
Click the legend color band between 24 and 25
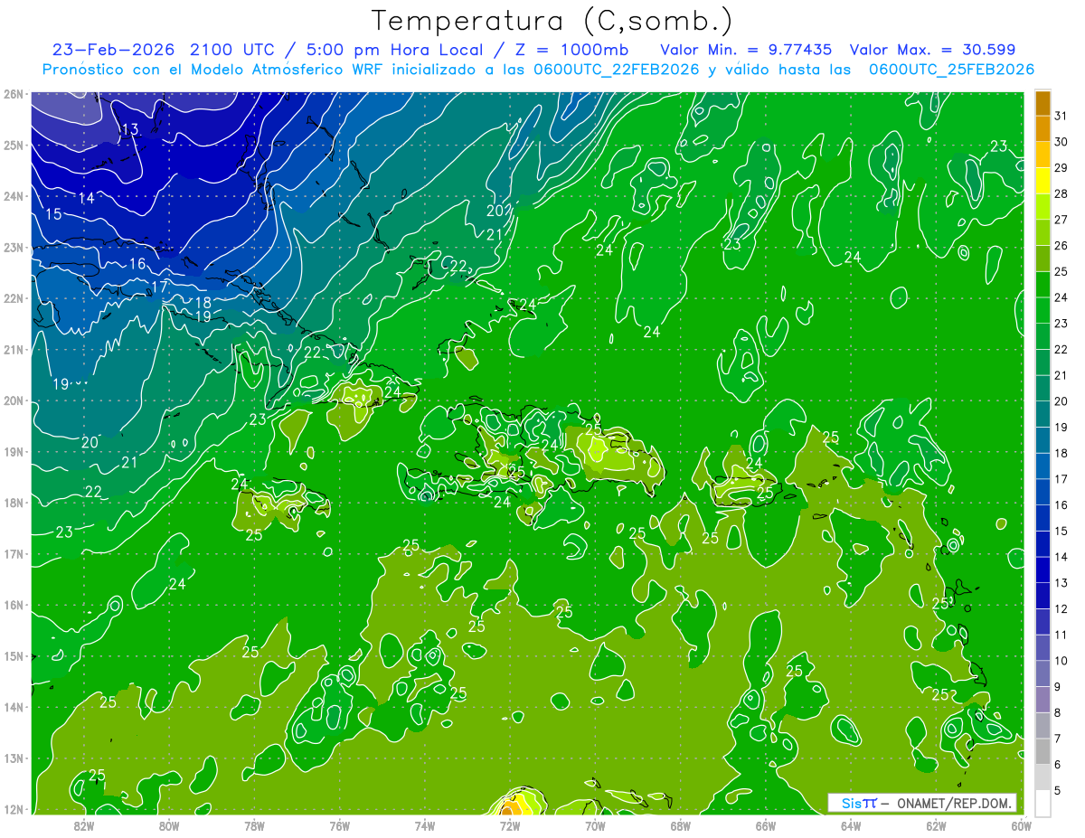1043,285
